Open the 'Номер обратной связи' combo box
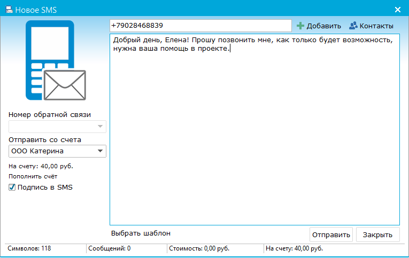 point(57,127)
